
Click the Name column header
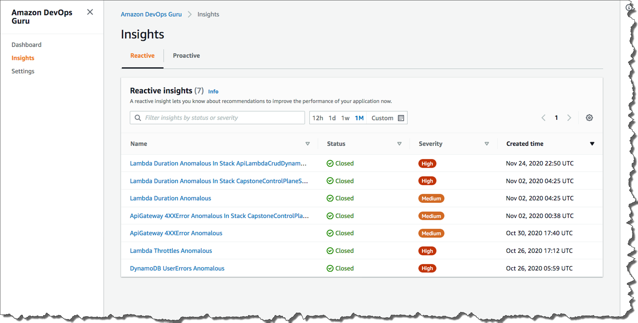[x=139, y=144]
